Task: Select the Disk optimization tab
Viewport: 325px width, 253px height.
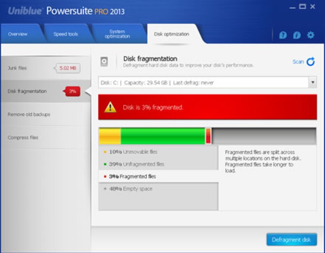Action: [172, 34]
